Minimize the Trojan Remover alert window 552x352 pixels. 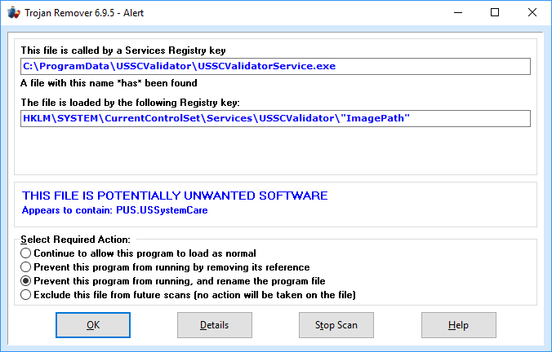457,13
